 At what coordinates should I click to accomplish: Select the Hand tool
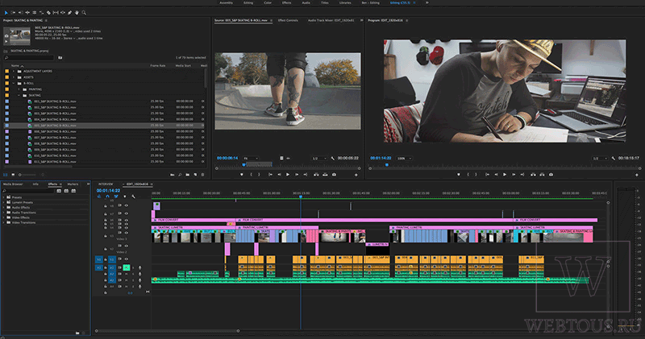(77, 13)
